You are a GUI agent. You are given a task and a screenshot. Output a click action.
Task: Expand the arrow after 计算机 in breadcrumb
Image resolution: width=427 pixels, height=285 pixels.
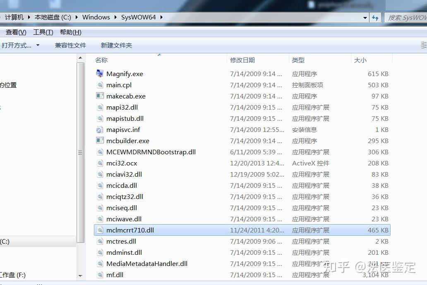pos(29,17)
